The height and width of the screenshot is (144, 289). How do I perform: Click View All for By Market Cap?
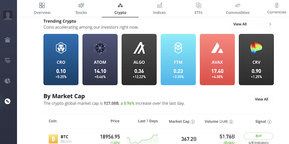[261, 99]
